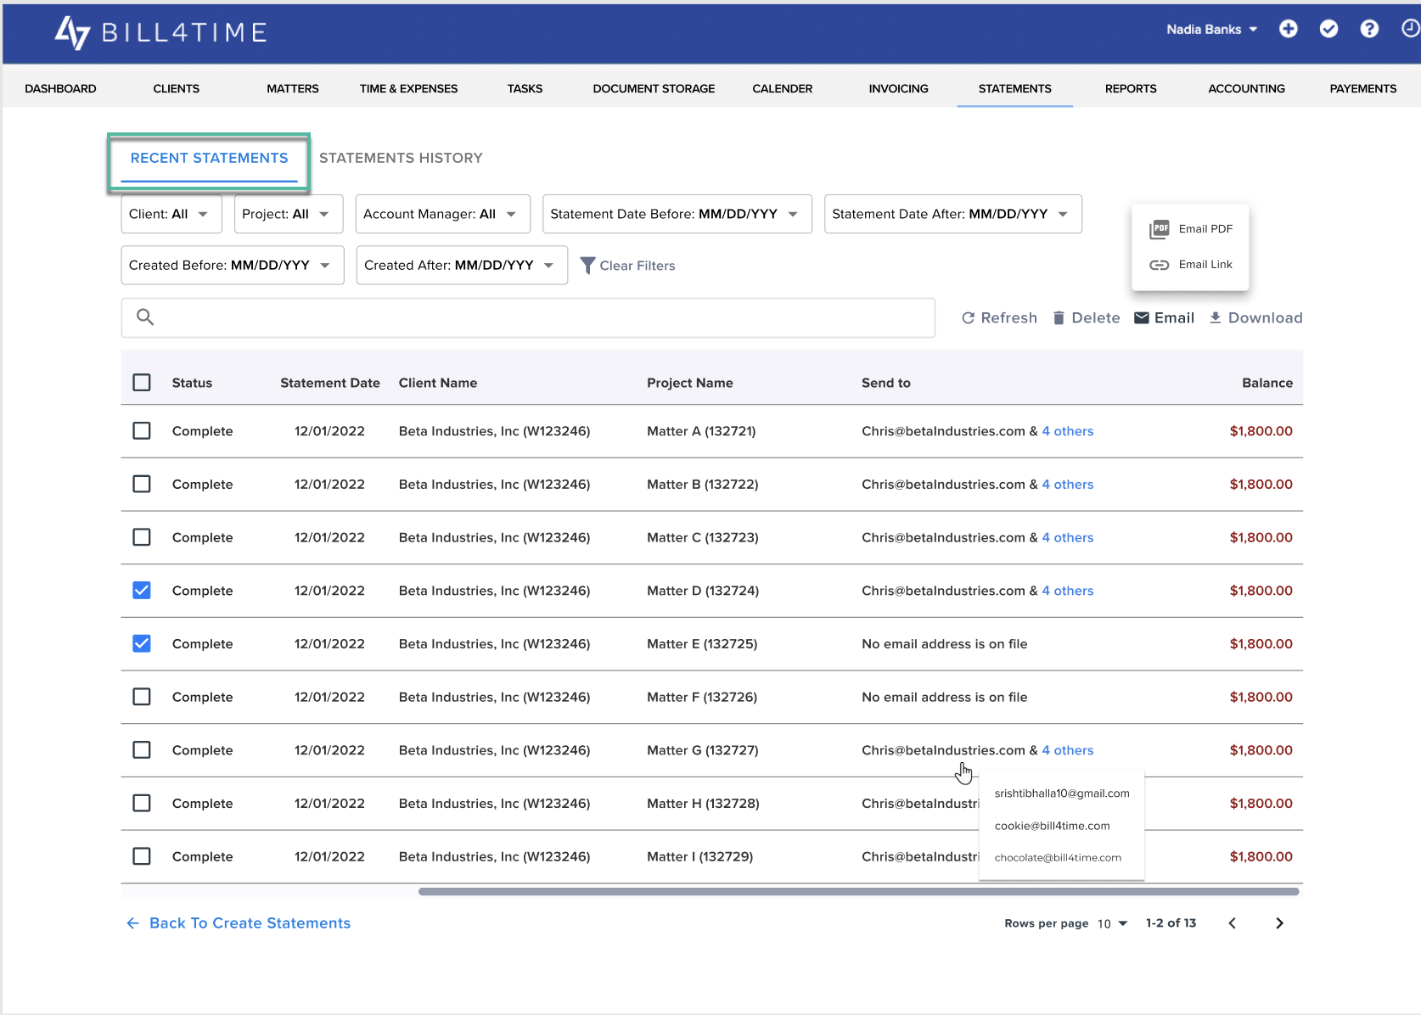
Task: Click the checkmark tasks icon in header
Action: [x=1329, y=29]
